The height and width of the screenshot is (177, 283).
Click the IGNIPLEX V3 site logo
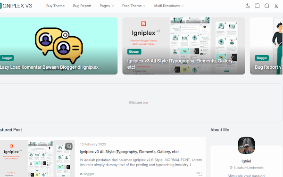16,6
